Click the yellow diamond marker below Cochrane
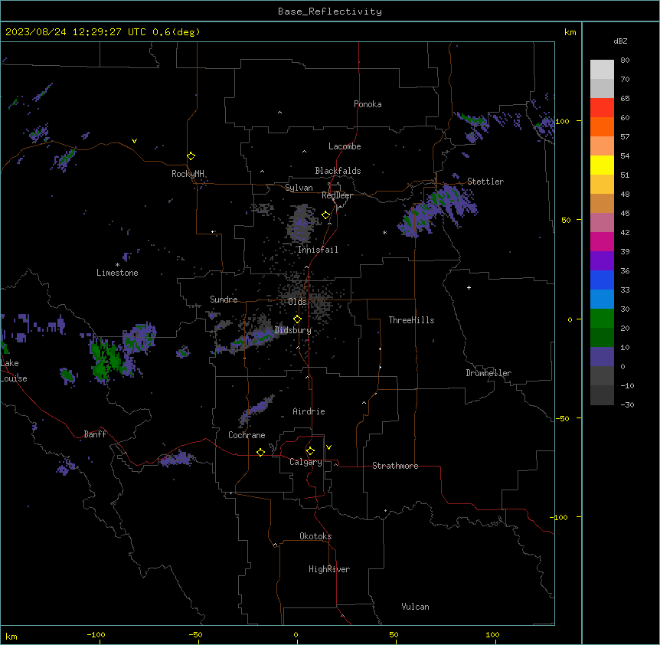This screenshot has height=645, width=660. 260,452
